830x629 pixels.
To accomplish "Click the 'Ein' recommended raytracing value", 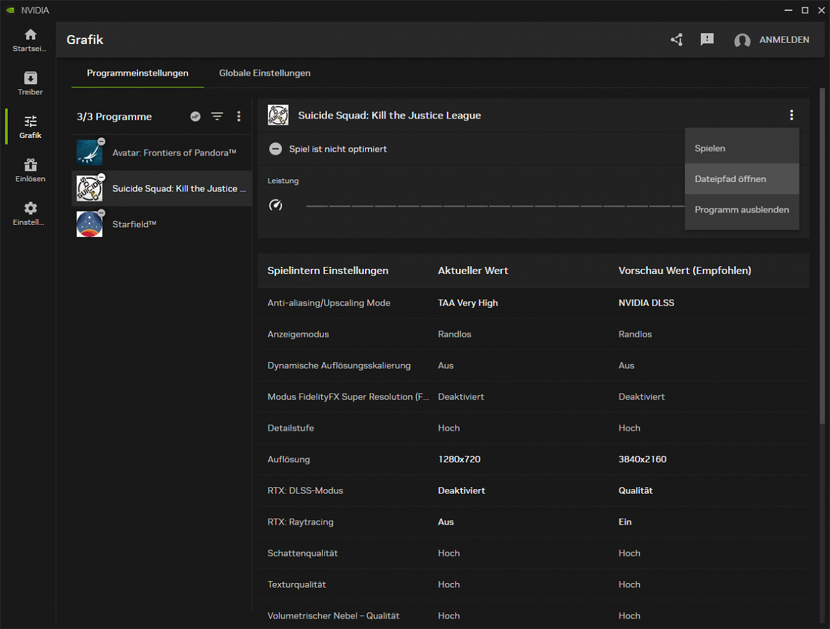I will click(625, 522).
